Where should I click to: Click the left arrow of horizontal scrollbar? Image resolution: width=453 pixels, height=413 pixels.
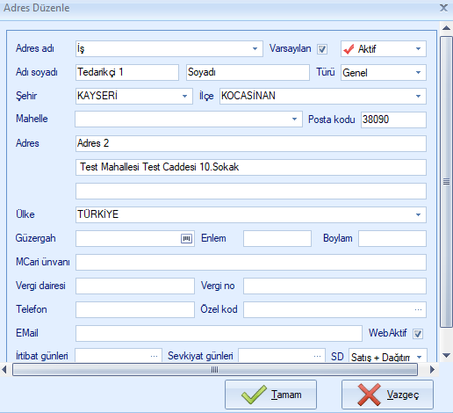tap(4, 370)
